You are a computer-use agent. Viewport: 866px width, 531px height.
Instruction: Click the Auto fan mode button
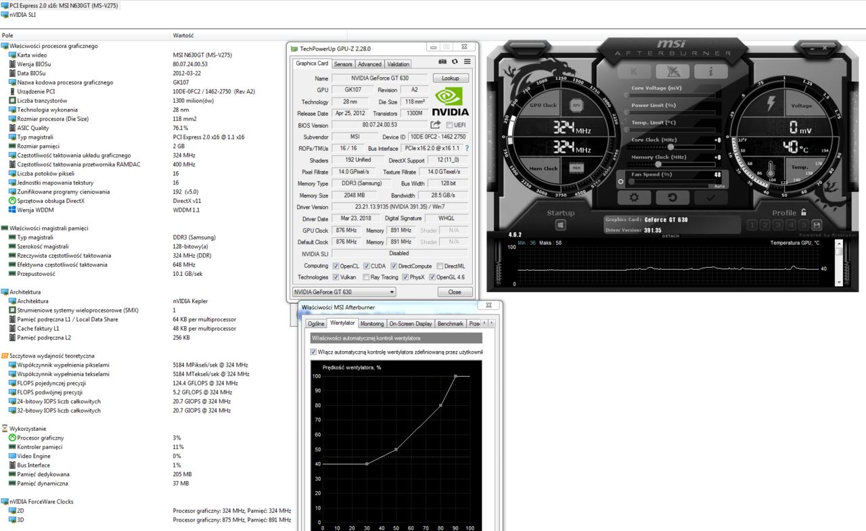click(719, 186)
